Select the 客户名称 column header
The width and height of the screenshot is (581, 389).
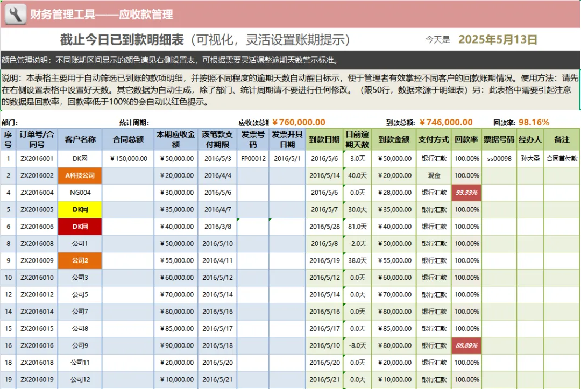point(80,139)
